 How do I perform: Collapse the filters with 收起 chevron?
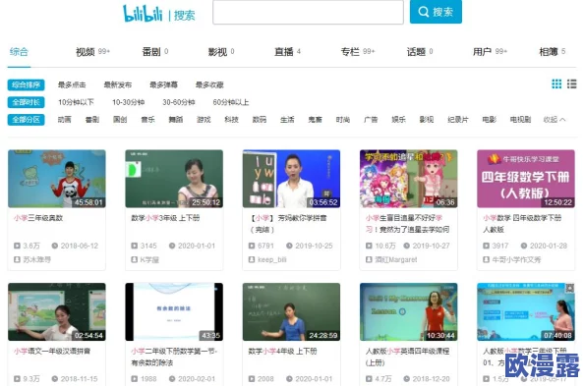point(555,120)
